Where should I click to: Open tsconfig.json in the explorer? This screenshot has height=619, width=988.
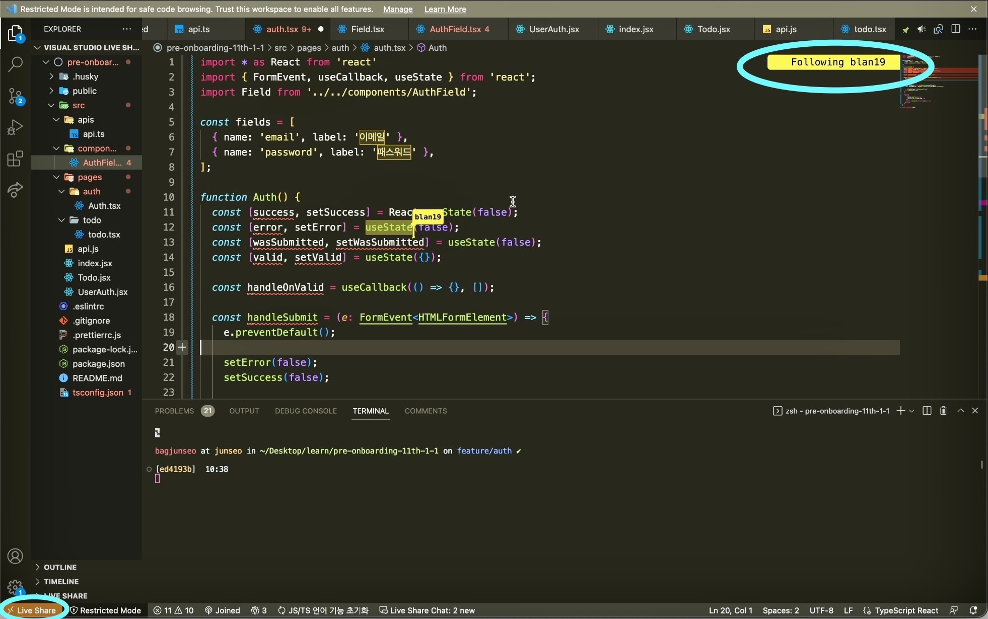(98, 392)
